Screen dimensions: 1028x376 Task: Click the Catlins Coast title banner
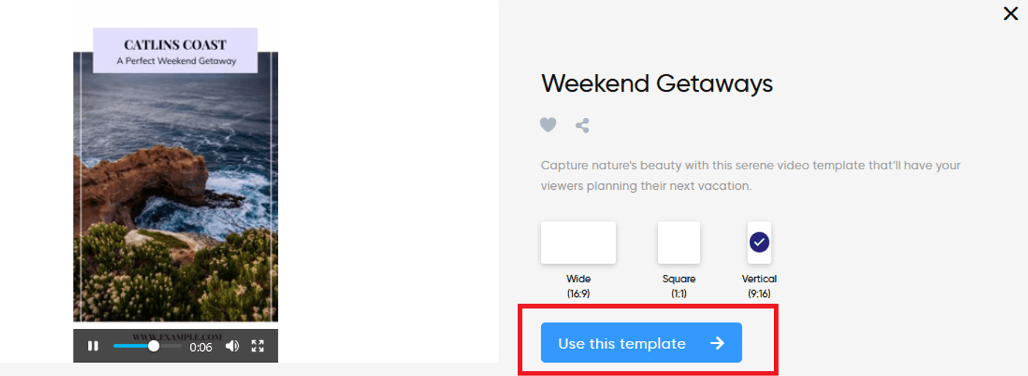175,51
